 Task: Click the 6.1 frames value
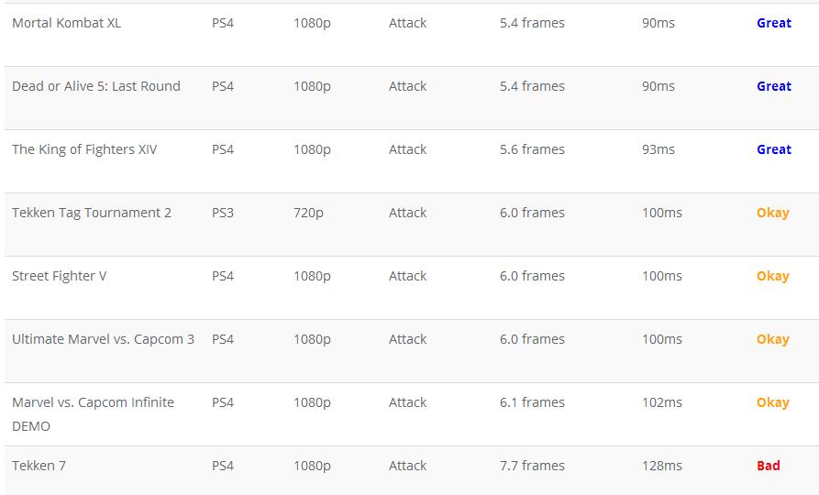(532, 402)
